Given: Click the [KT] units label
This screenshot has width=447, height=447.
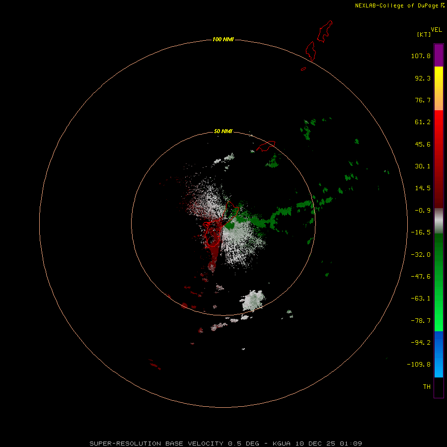Looking at the screenshot, I should pyautogui.click(x=424, y=34).
